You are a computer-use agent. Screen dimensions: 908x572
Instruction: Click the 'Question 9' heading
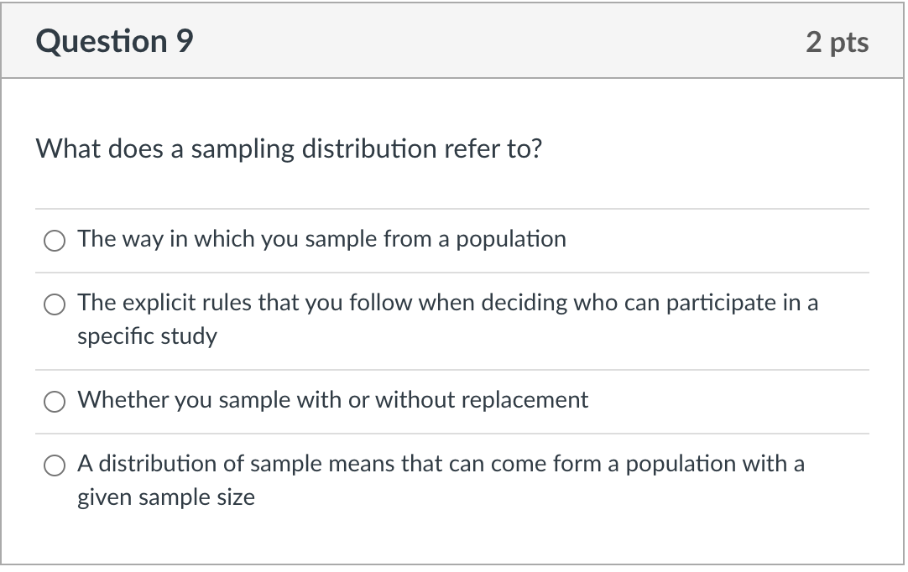[115, 41]
